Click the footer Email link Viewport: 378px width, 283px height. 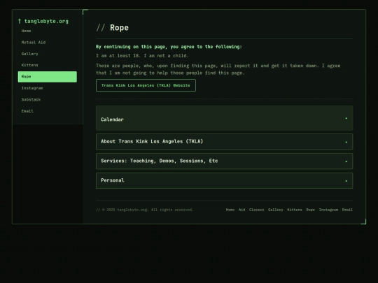347,210
